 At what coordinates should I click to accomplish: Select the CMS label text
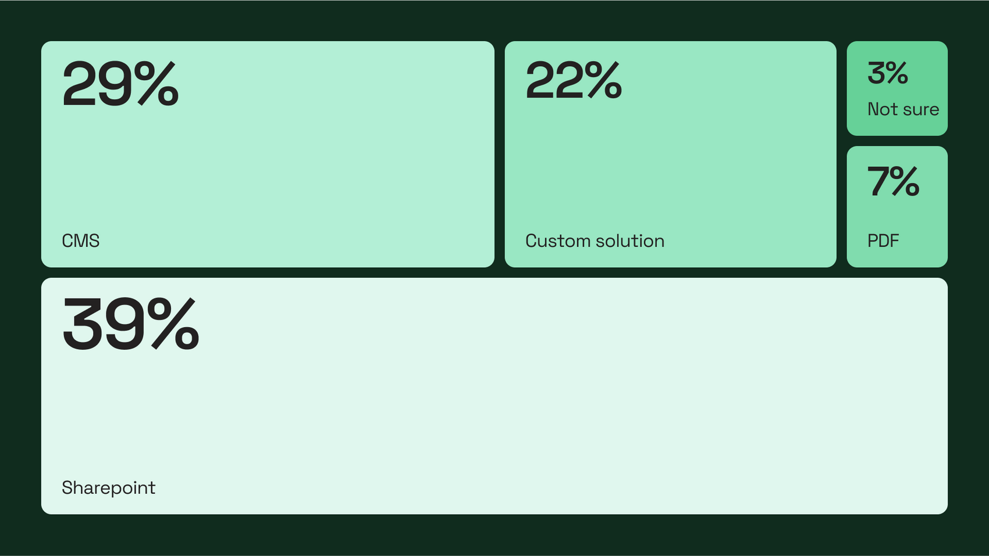tap(80, 241)
